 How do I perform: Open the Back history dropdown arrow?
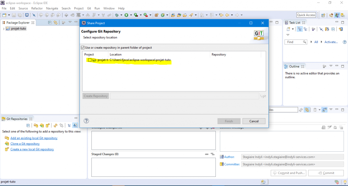232,15
